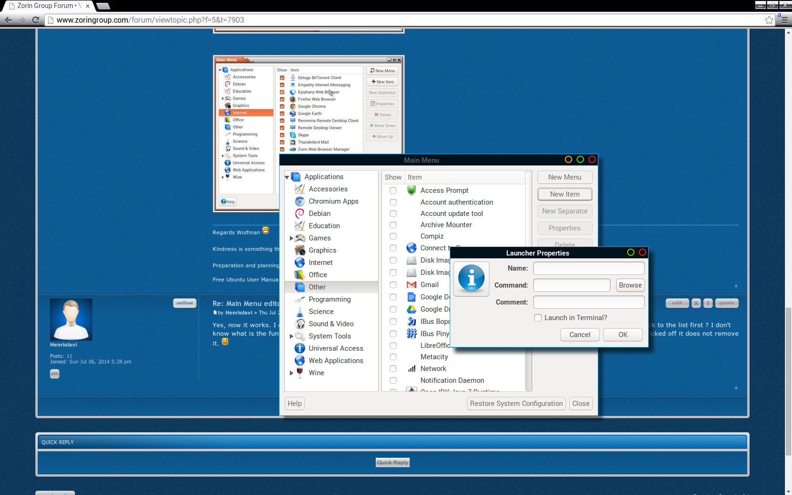The height and width of the screenshot is (495, 792).
Task: Enable the Launch in Terminal checkbox
Action: click(538, 318)
